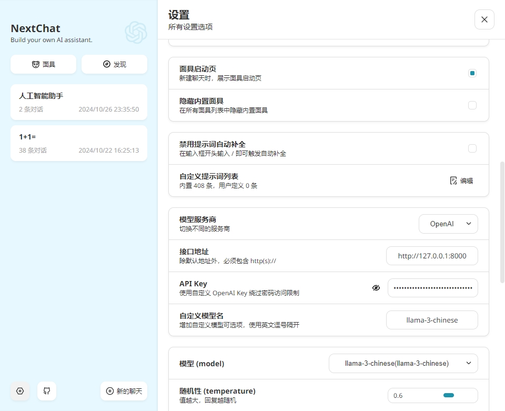Close the settings panel with X icon

click(484, 19)
